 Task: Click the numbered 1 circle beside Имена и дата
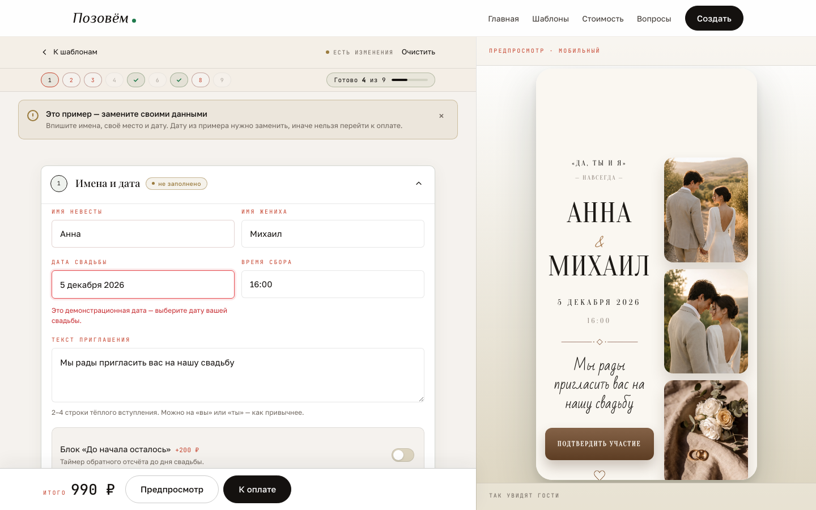click(x=59, y=184)
